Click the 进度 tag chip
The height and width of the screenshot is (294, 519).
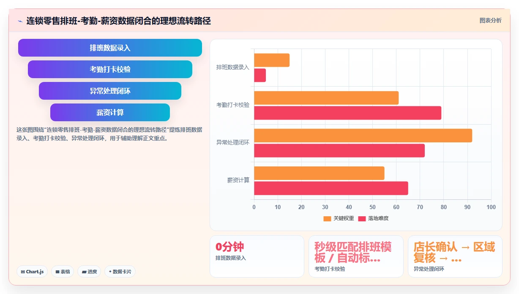(89, 272)
